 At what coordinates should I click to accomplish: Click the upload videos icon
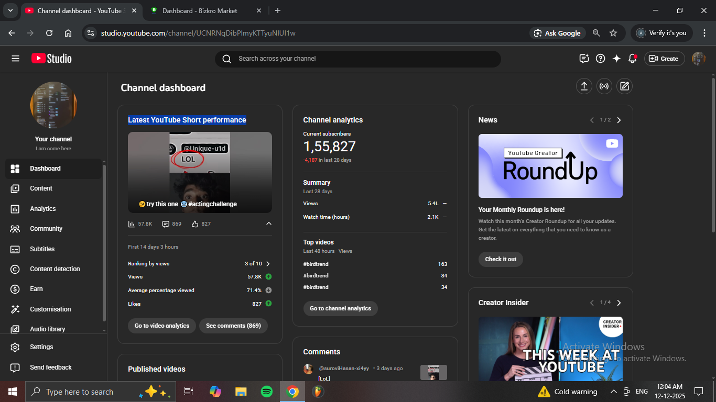pos(584,86)
